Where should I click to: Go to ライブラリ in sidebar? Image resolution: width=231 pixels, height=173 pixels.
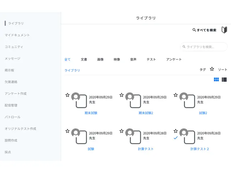[x=16, y=23]
